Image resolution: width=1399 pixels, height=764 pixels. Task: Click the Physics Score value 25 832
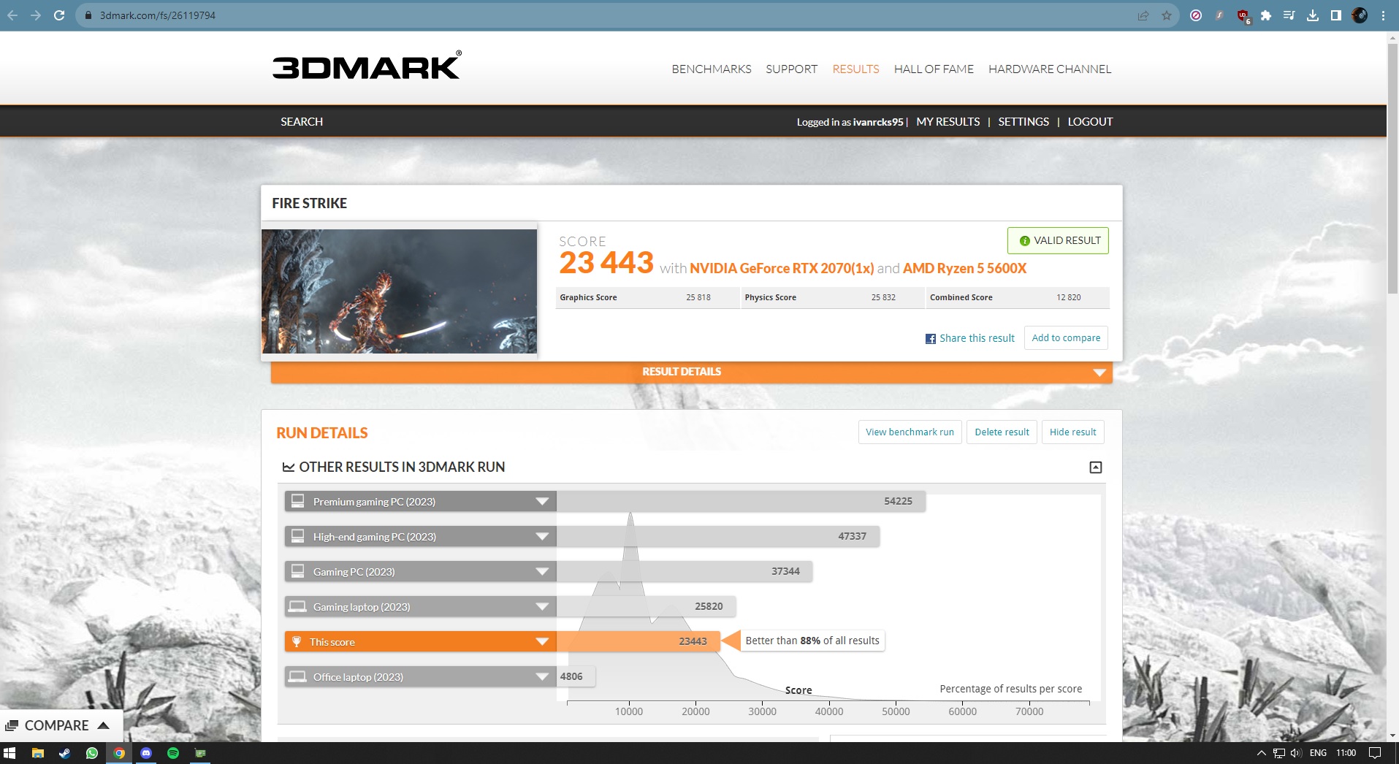pos(883,298)
